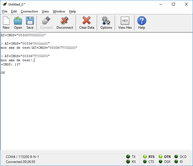Image resolution: width=193 pixels, height=166 pixels.
Task: Click the terminal line showing OK response
Action: 3,73
